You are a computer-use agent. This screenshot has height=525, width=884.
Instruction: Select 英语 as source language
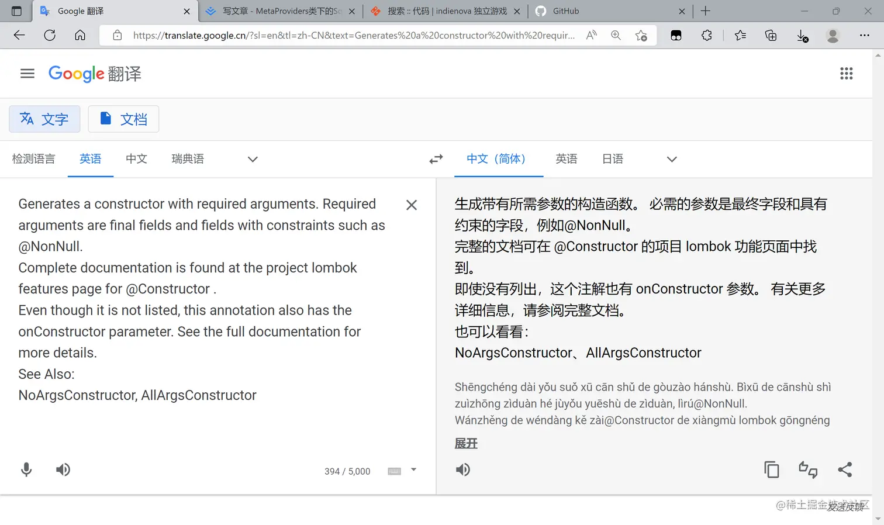tap(91, 159)
